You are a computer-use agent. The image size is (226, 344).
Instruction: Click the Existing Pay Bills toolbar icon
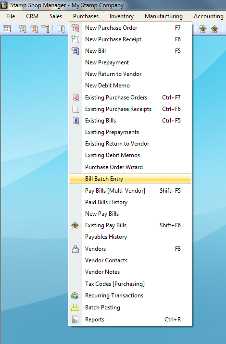(214, 29)
